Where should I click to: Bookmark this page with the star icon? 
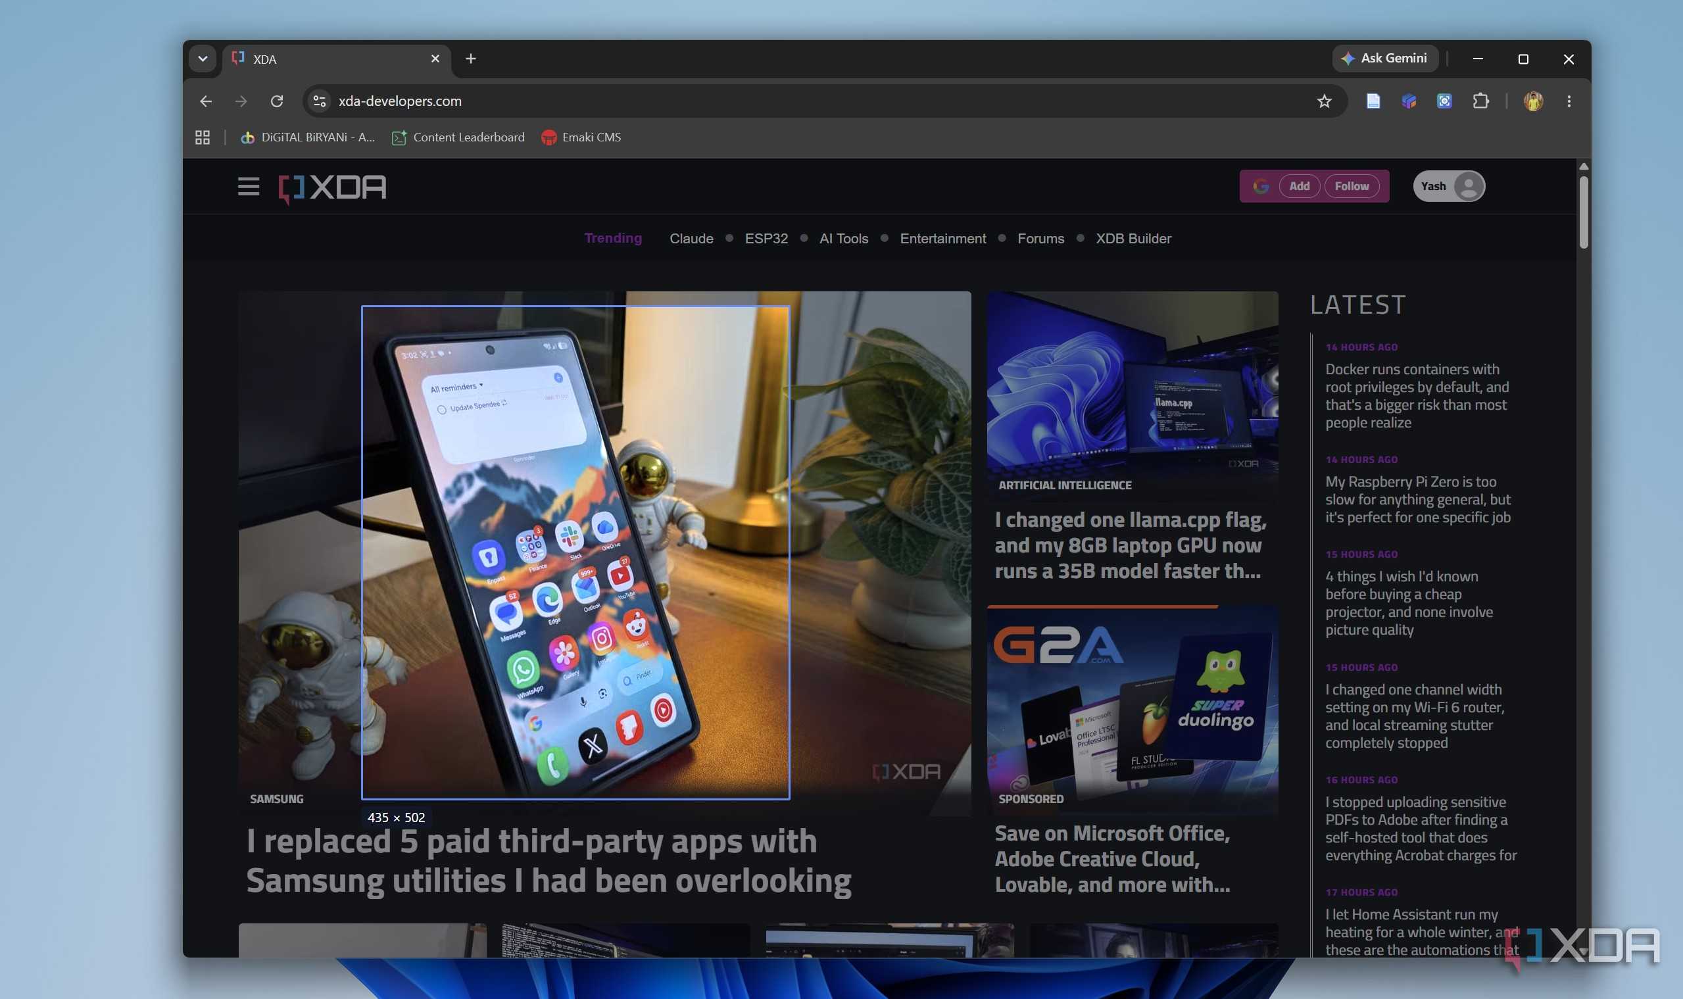pyautogui.click(x=1324, y=101)
